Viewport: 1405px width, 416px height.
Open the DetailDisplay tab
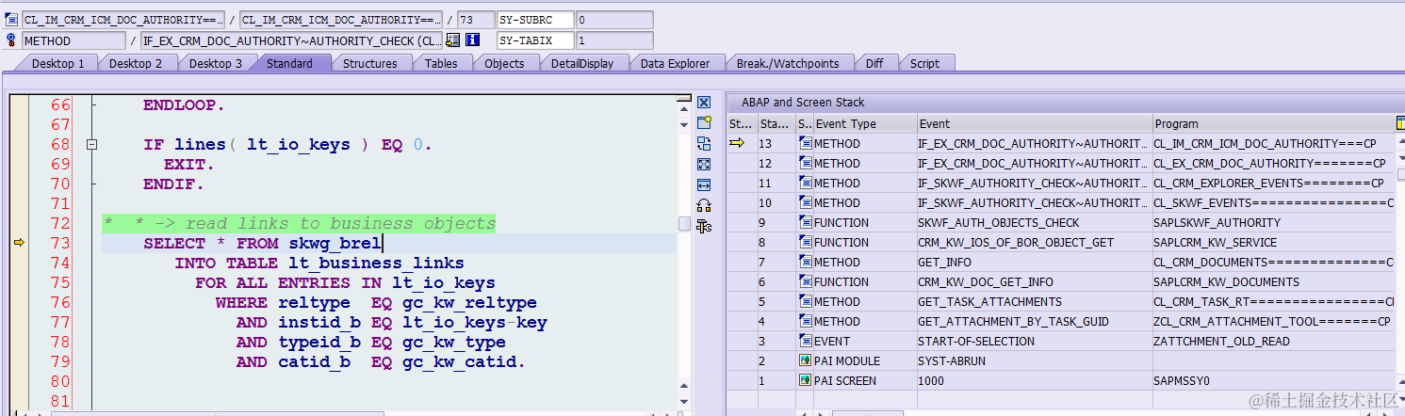click(x=582, y=63)
